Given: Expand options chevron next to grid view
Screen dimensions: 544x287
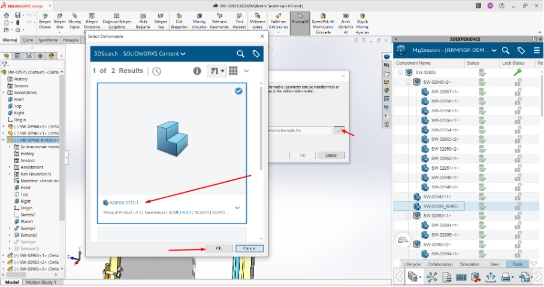Looking at the screenshot, I should [x=246, y=71].
